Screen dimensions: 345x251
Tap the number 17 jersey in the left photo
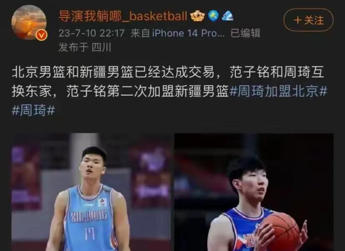click(90, 233)
